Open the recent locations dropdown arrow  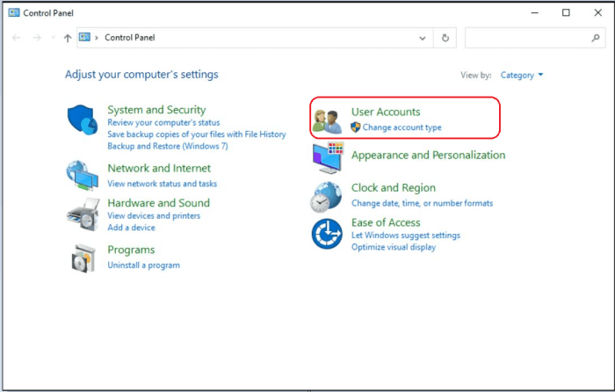point(54,38)
